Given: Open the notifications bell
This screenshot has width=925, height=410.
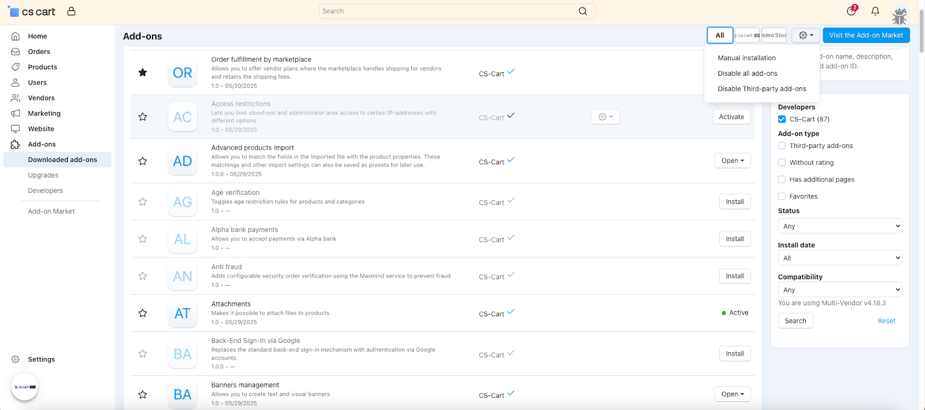Looking at the screenshot, I should tap(875, 11).
